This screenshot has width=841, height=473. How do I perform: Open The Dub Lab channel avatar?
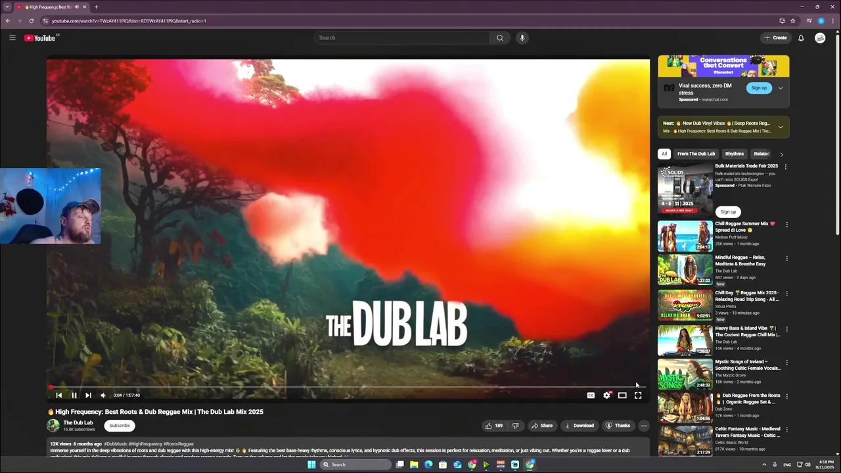tap(53, 426)
